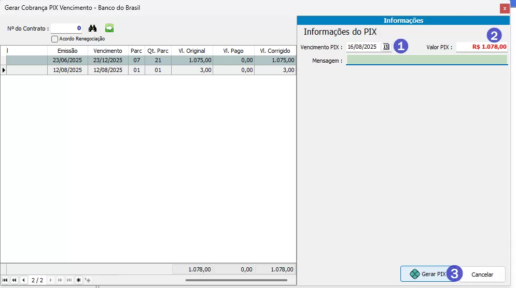516x288 pixels.
Task: Focus the Nº do Contrato field
Action: [66, 28]
